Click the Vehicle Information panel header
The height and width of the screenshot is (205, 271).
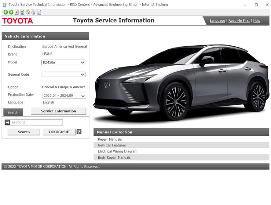46,36
